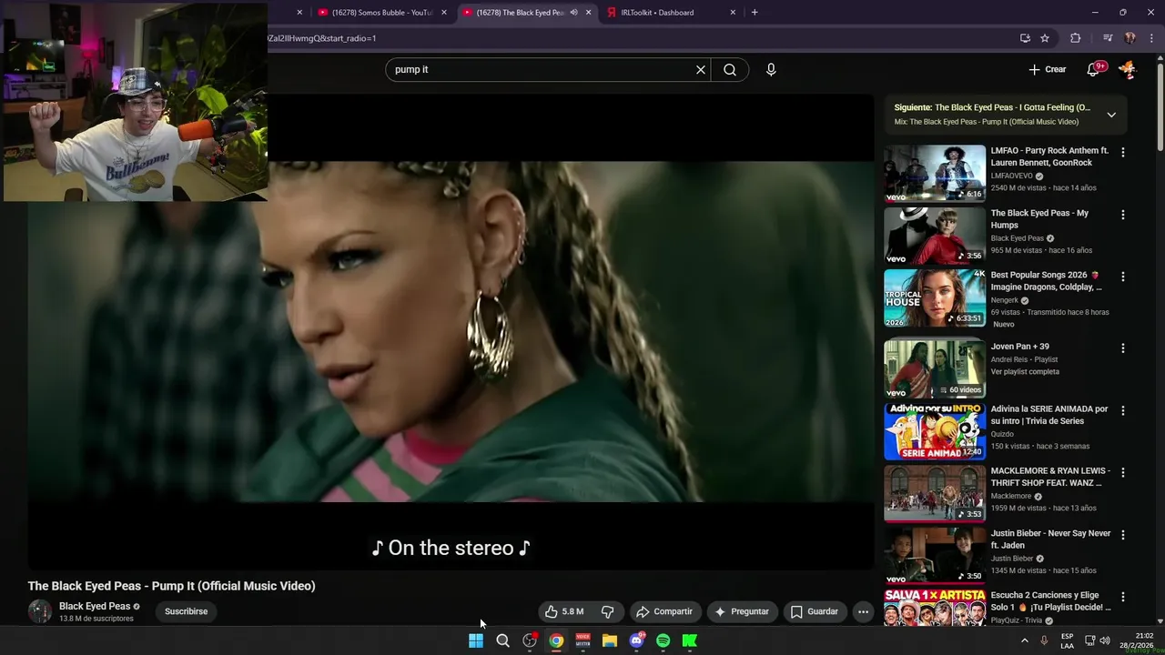Collapse the Siguiente mix queue panel
This screenshot has width=1165, height=655.
tap(1111, 115)
